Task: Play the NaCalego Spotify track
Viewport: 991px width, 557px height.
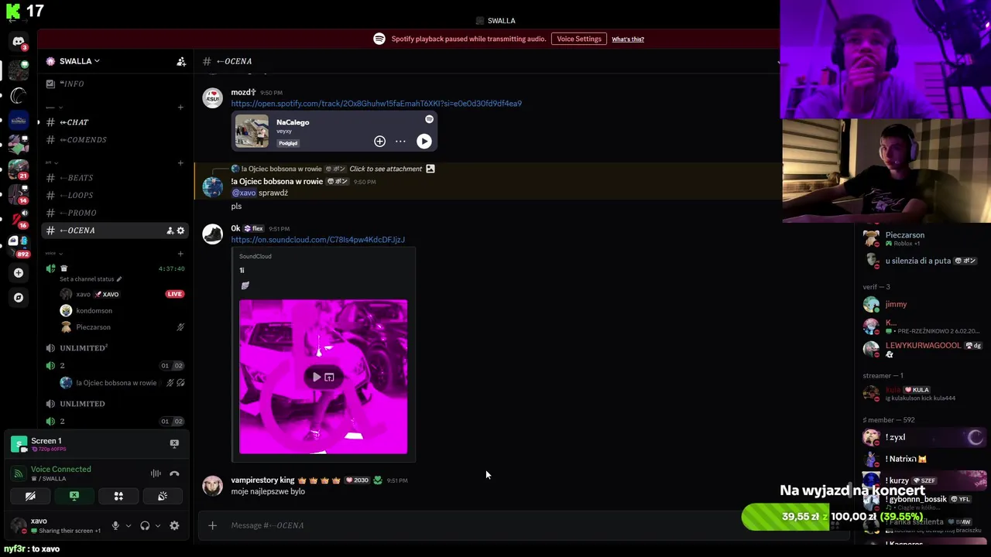Action: tap(424, 142)
